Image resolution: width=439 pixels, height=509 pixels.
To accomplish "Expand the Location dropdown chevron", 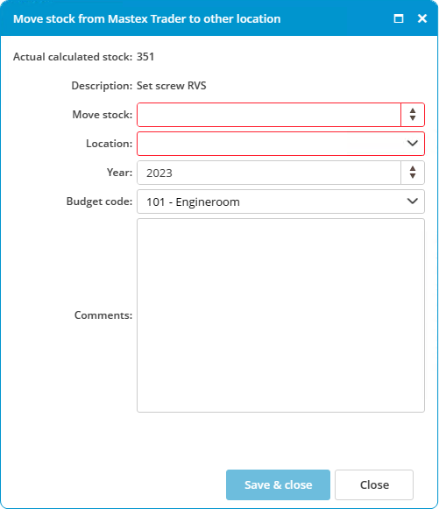I will (413, 143).
